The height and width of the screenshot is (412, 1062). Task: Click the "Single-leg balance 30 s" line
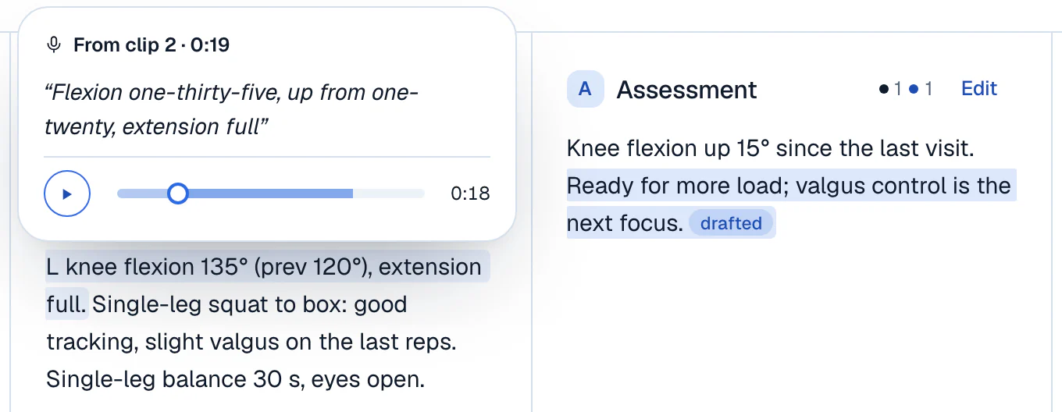(x=235, y=379)
